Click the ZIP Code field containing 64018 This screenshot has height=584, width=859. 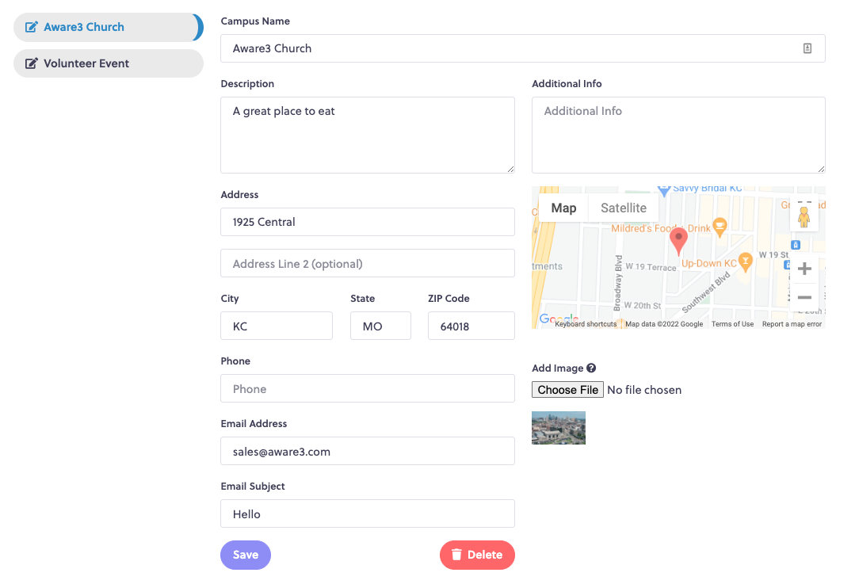pos(471,326)
